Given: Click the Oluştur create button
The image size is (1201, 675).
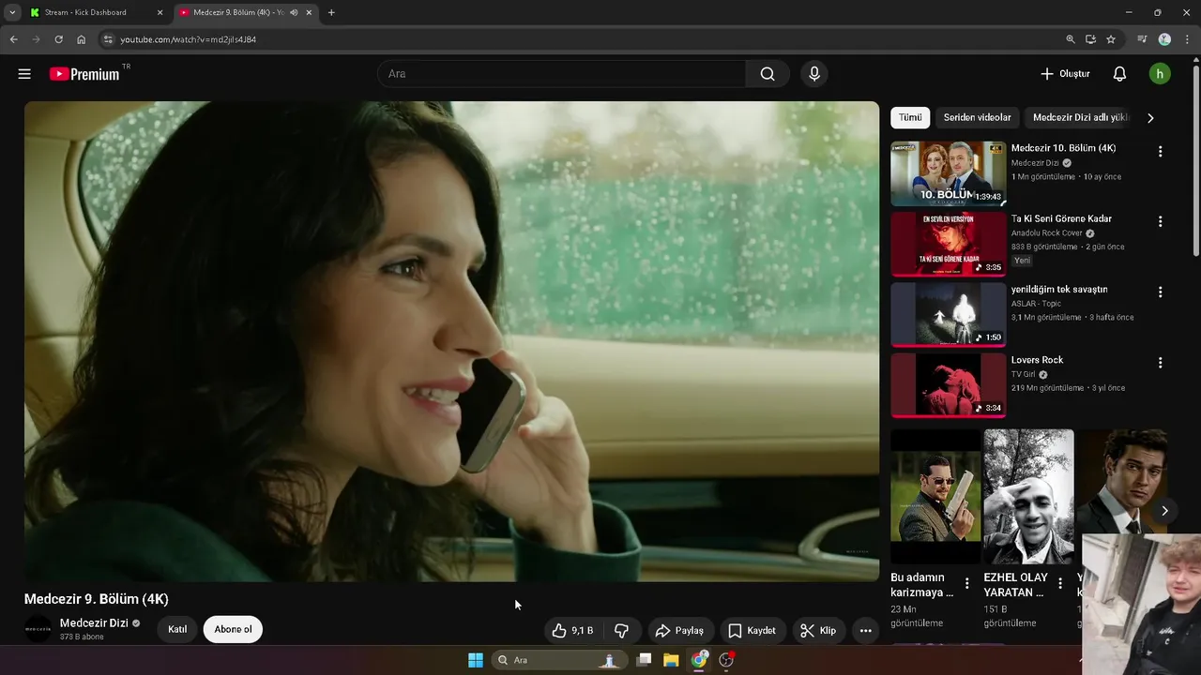Looking at the screenshot, I should coord(1065,74).
